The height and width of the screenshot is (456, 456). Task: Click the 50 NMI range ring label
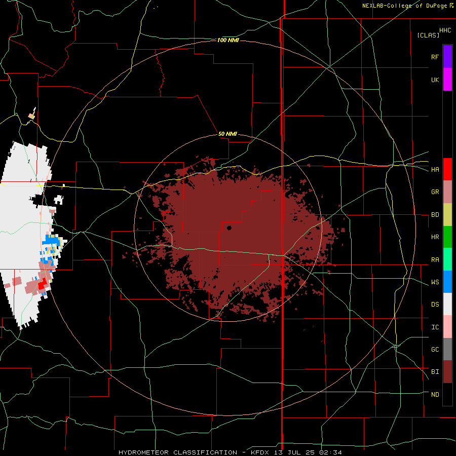coord(227,134)
